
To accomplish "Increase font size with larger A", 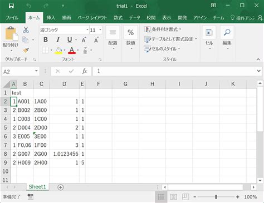I will click(x=84, y=39).
